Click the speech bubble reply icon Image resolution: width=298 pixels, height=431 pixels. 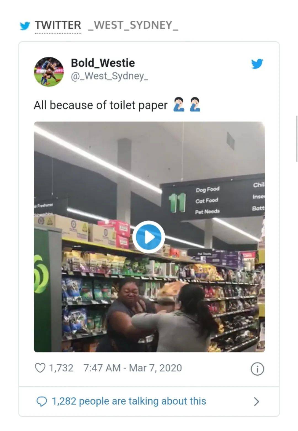pyautogui.click(x=42, y=401)
